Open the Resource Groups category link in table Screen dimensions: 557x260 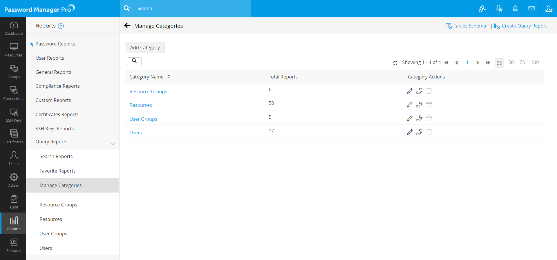pyautogui.click(x=148, y=91)
